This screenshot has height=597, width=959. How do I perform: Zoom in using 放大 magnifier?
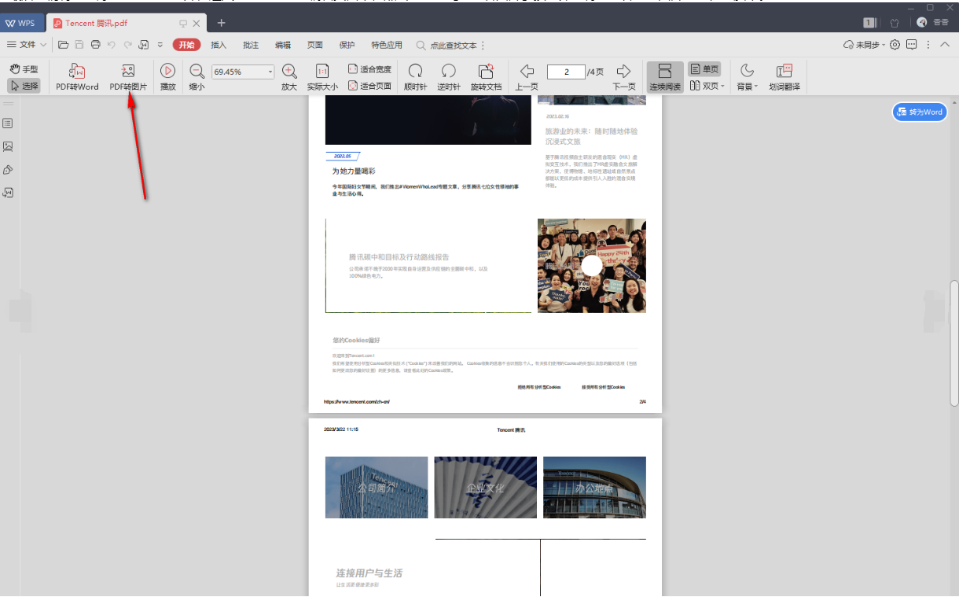[289, 72]
